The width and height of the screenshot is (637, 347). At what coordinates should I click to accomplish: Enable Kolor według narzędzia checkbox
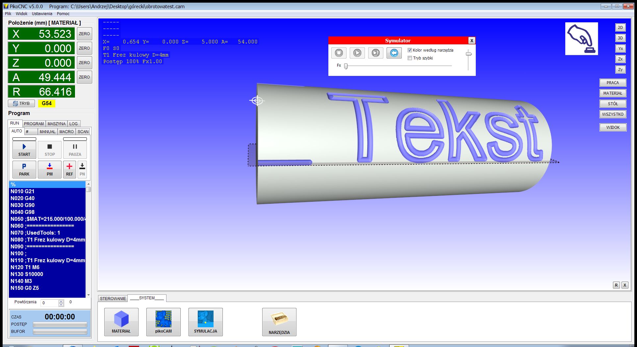pos(410,50)
